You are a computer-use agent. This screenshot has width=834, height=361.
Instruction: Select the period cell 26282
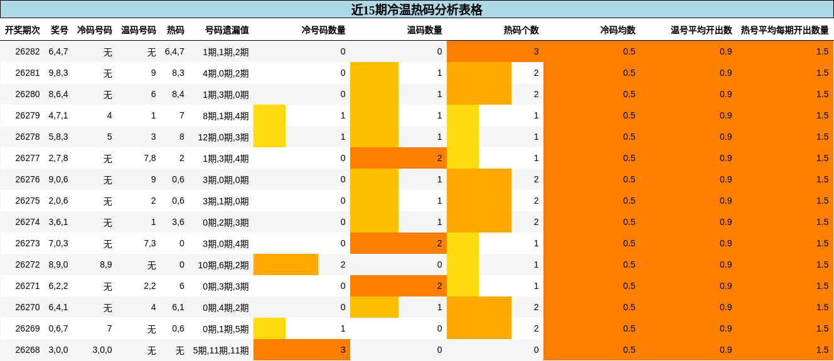click(x=28, y=51)
